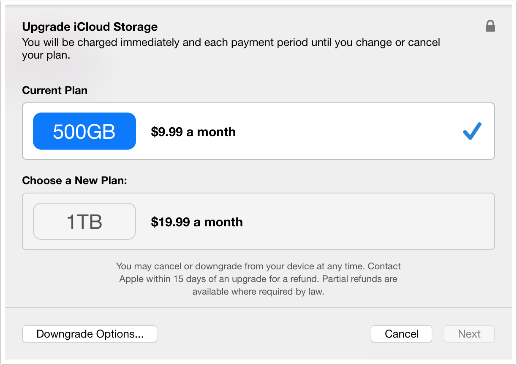Click the $9.99 a month price label
Screen dimensions: 517x365
pyautogui.click(x=193, y=132)
